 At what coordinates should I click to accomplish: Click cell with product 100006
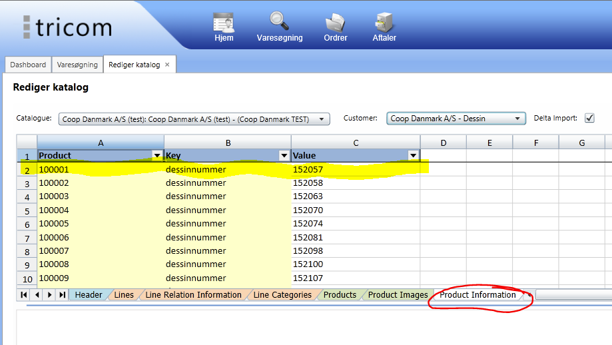pos(101,237)
